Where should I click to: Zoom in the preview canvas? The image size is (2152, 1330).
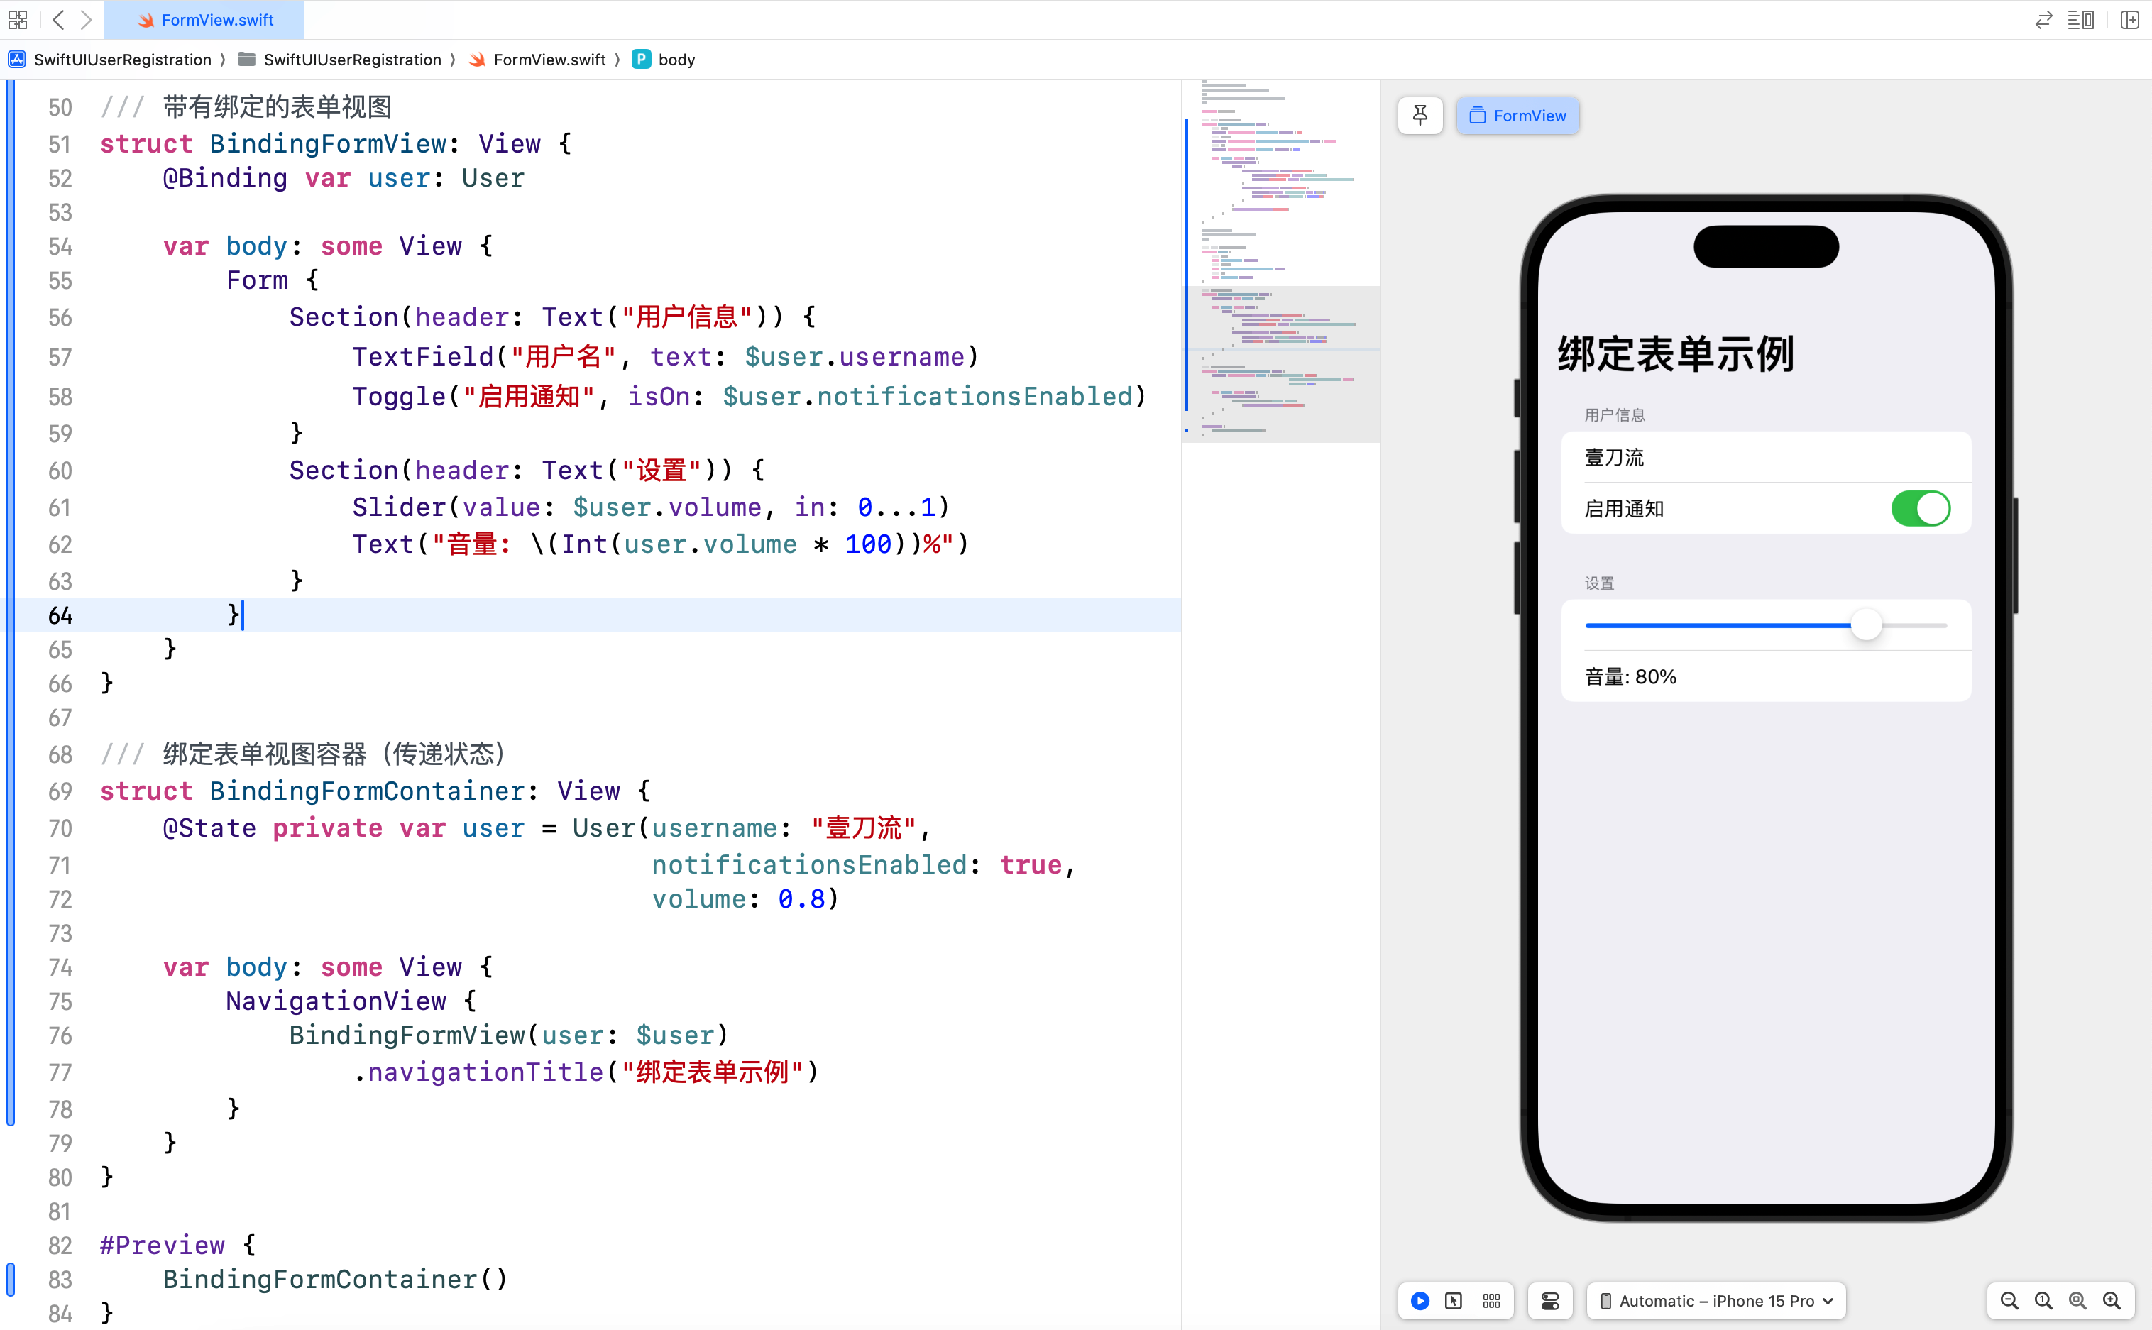click(x=2112, y=1300)
